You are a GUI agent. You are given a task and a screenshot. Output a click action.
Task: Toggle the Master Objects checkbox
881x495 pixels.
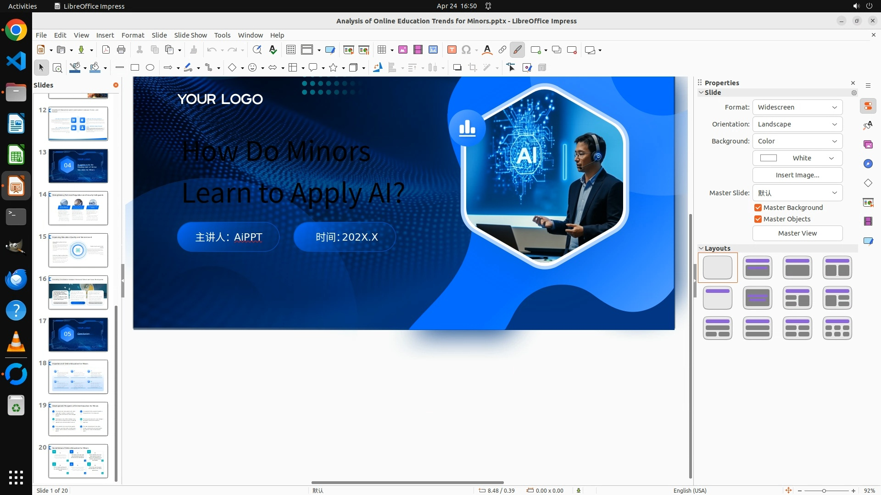[x=758, y=219]
